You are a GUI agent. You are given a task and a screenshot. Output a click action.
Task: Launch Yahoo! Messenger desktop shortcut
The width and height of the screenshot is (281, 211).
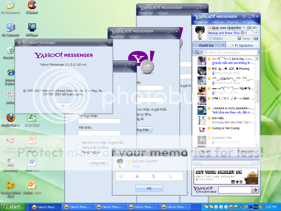pos(11,145)
